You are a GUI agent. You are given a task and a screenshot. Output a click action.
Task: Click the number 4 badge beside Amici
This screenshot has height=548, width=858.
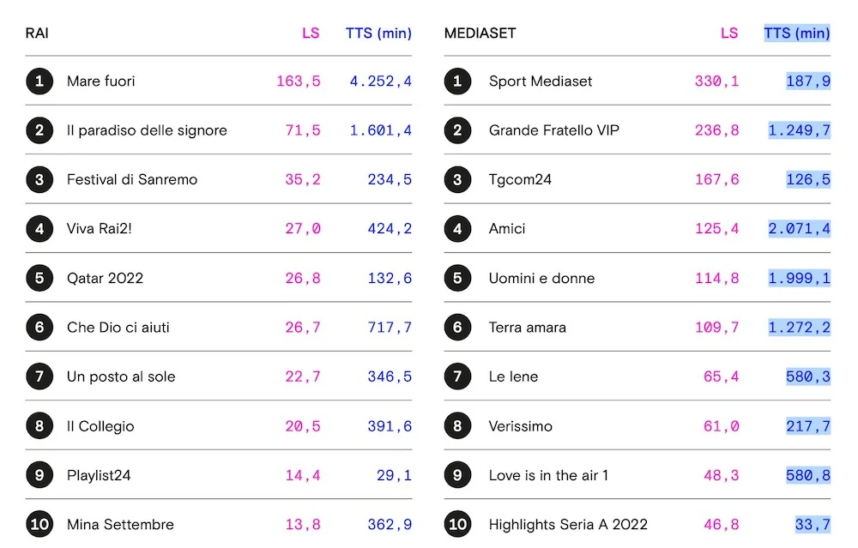[x=458, y=229]
